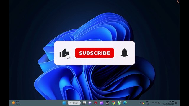Open the red round app in taskbar
189x106 pixels.
coord(96,103)
